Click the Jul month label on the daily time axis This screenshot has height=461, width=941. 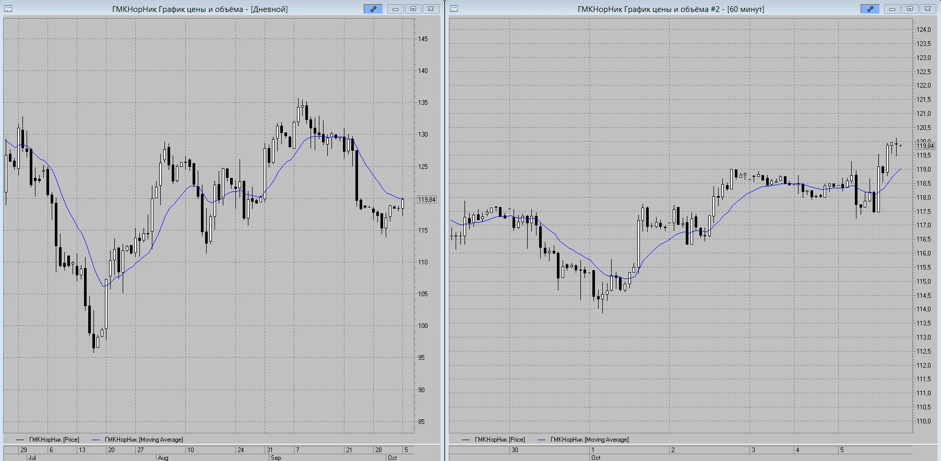[32, 458]
